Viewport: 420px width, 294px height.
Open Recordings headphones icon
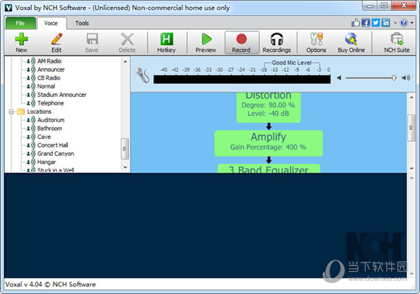[x=276, y=43]
